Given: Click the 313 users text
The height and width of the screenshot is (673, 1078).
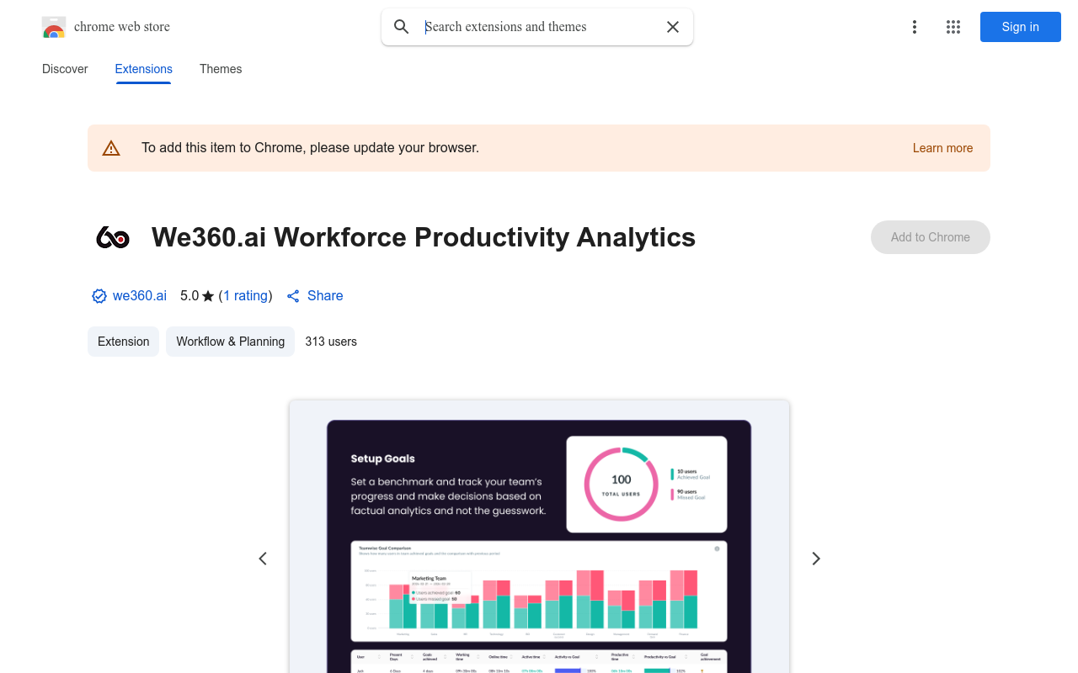Looking at the screenshot, I should (331, 342).
